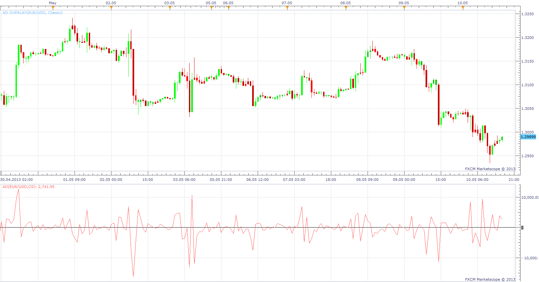
Task: Click the 02.05 00:00 time label
Action: tap(111, 180)
